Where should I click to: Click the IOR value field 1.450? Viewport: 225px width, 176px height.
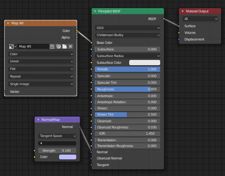(127, 134)
